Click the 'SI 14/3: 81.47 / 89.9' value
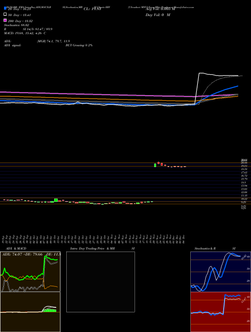The image size is (251, 332). pos(38,29)
